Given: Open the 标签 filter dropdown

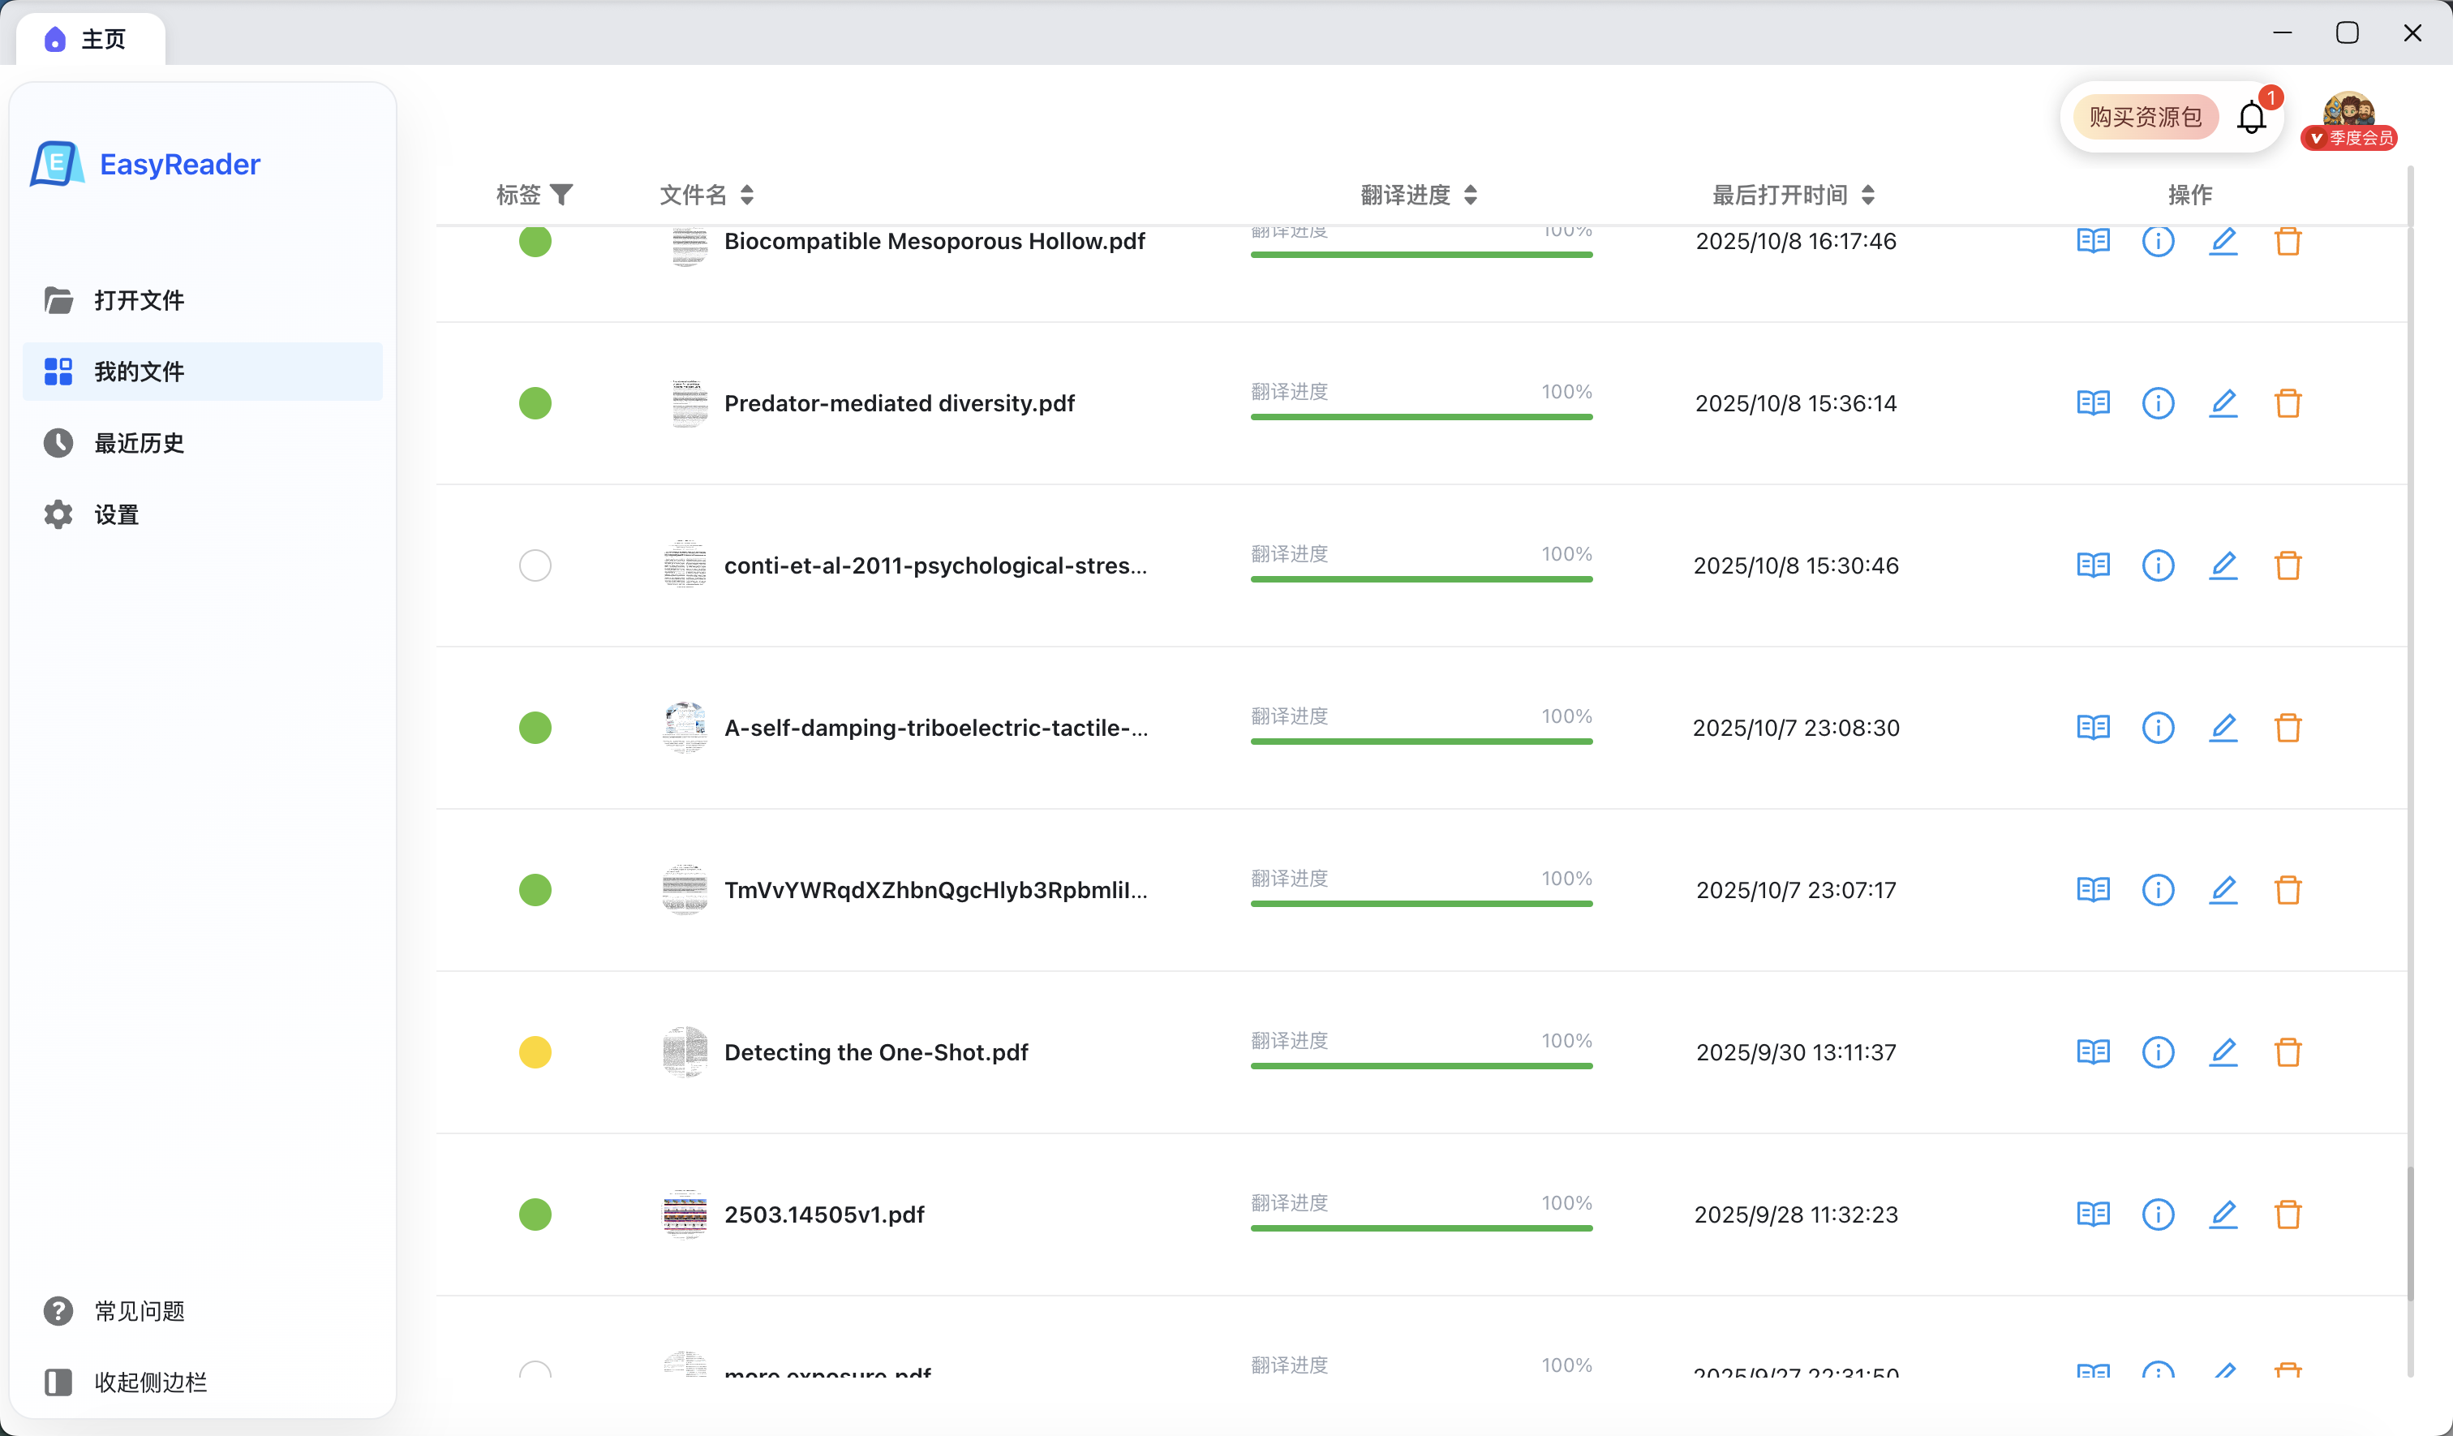Looking at the screenshot, I should pos(561,195).
